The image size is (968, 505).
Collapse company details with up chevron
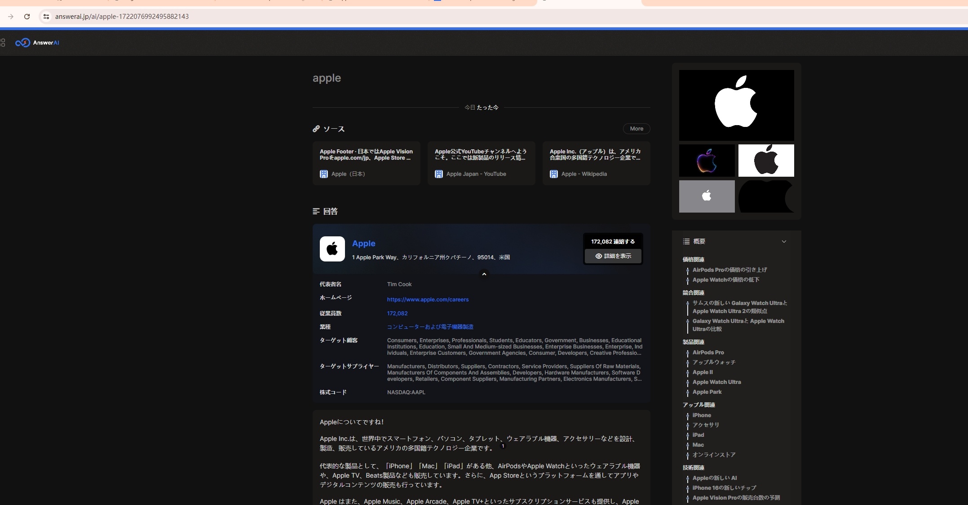click(484, 274)
